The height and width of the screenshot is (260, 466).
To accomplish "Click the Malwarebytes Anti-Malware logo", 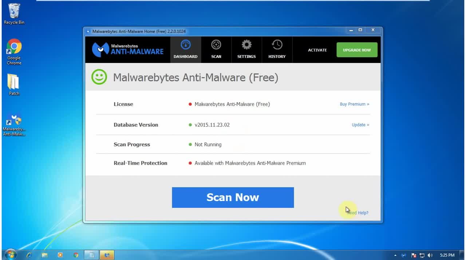I will coord(128,50).
